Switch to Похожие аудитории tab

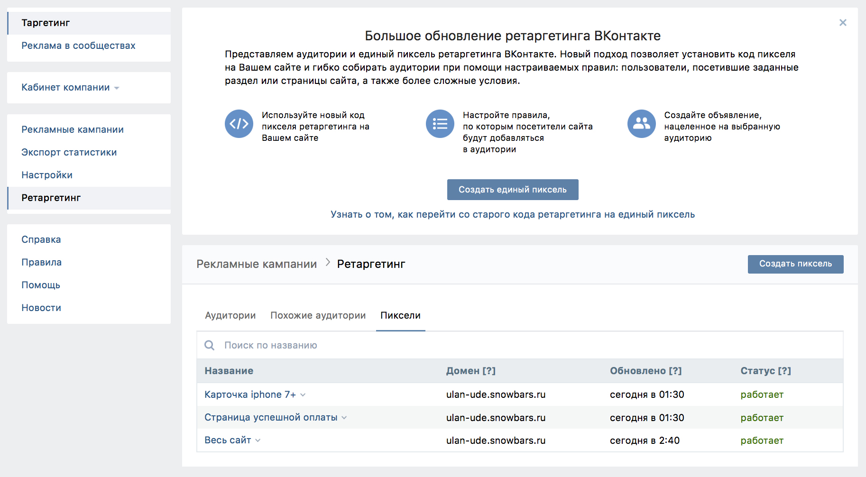318,315
